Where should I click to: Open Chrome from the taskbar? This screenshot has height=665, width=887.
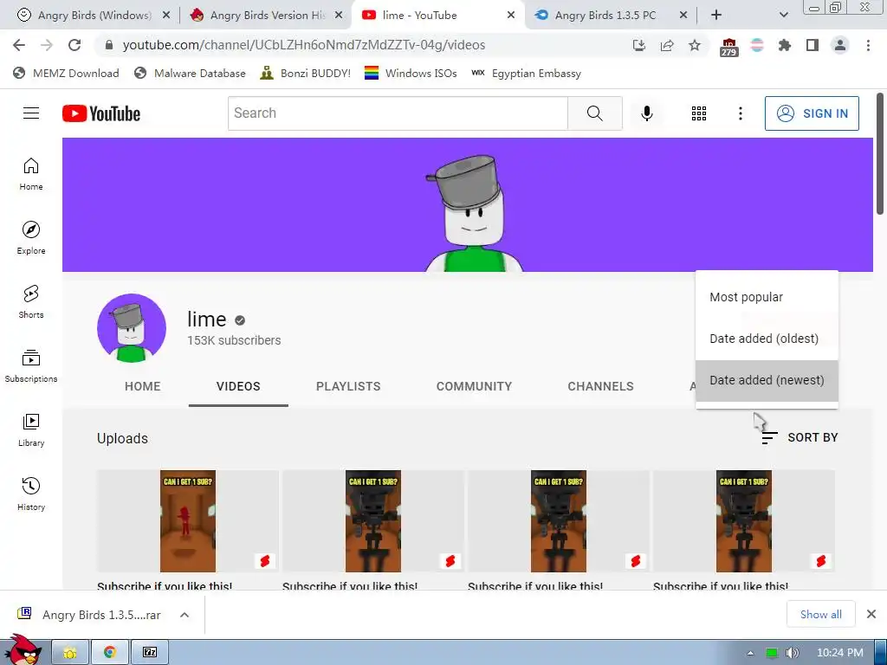(x=110, y=652)
